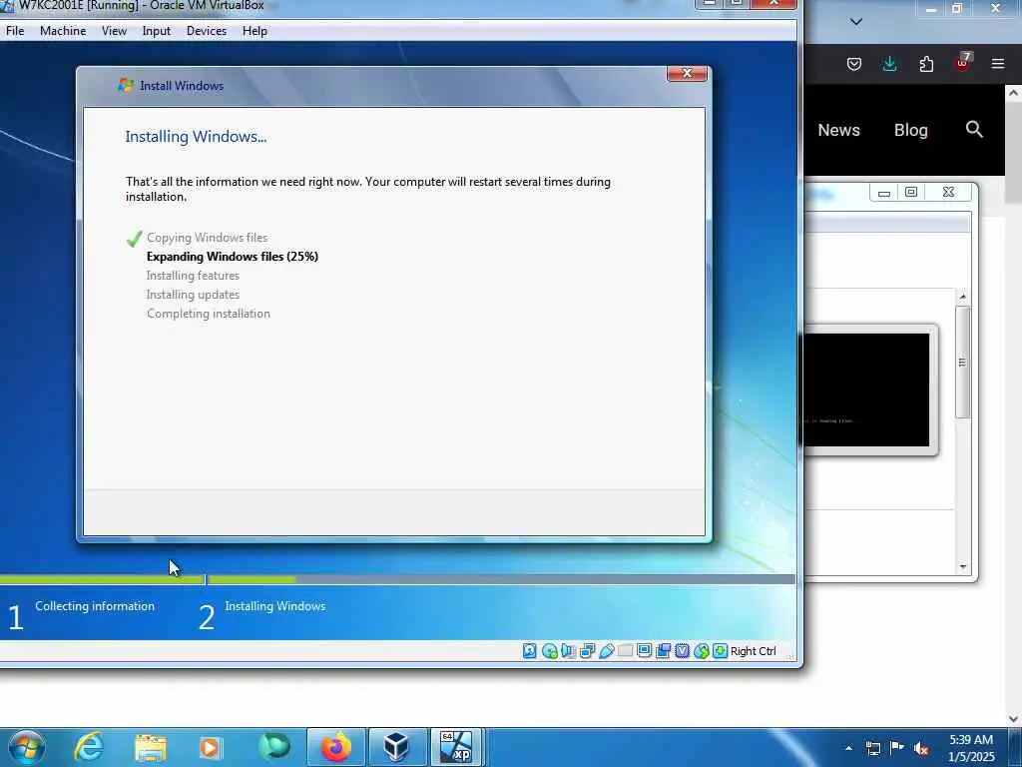Launch Internet Explorer from taskbar
The width and height of the screenshot is (1022, 767).
[89, 747]
